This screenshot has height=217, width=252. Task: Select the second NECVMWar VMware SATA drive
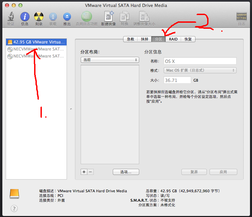pos(36,56)
